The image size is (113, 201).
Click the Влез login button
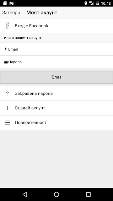[56, 77]
